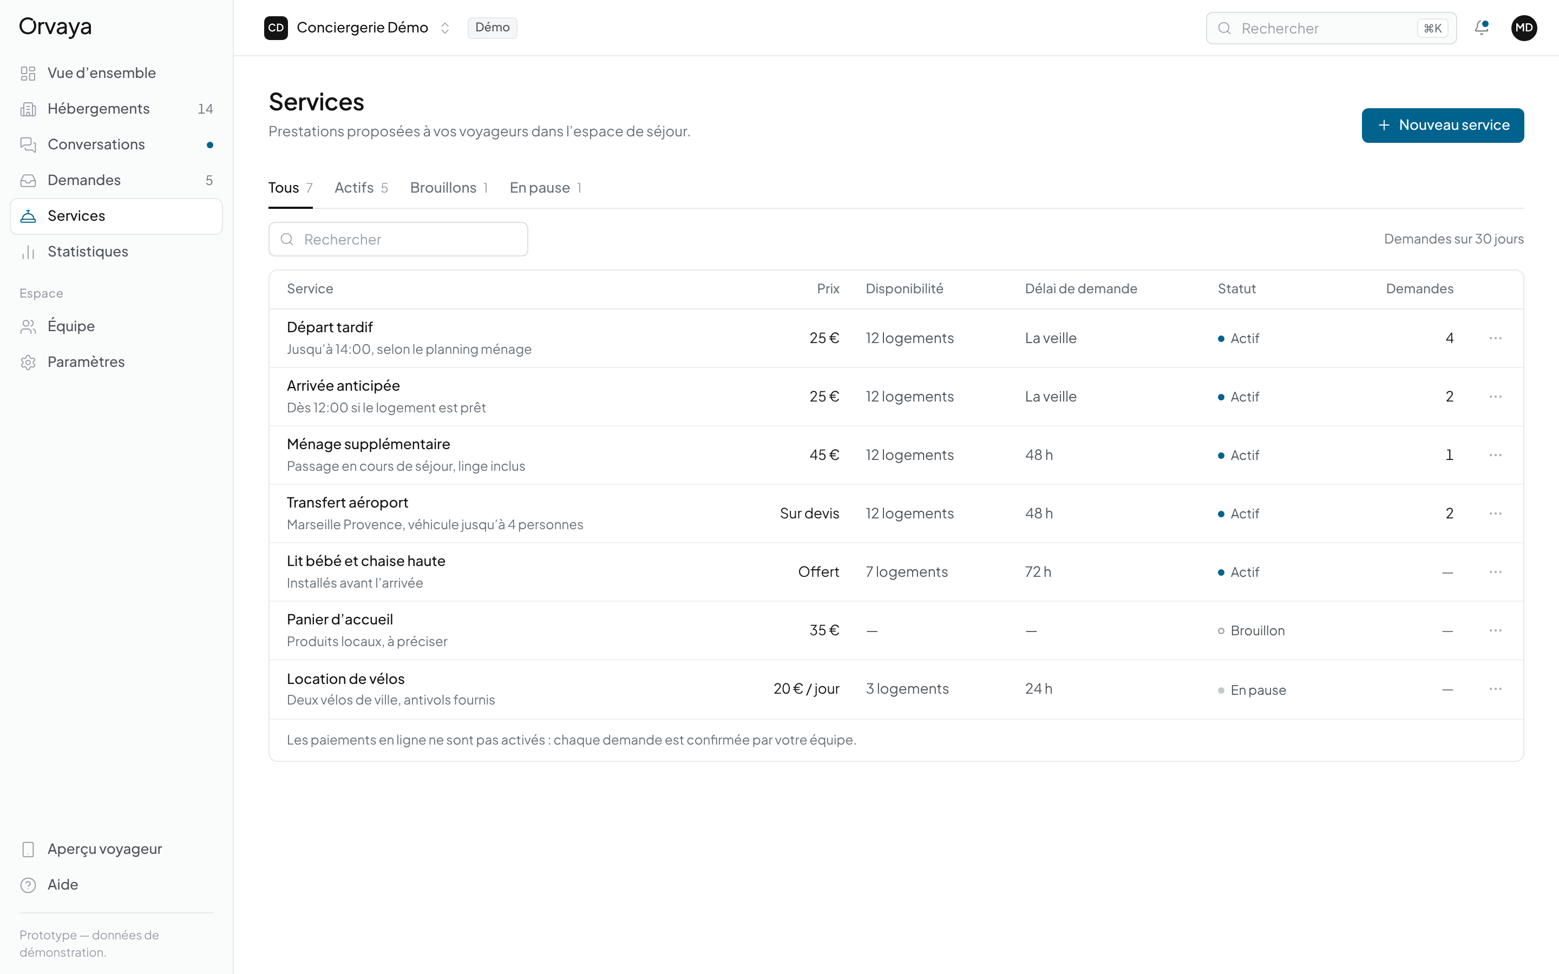
Task: Click the Nouveau service button
Action: tap(1443, 125)
